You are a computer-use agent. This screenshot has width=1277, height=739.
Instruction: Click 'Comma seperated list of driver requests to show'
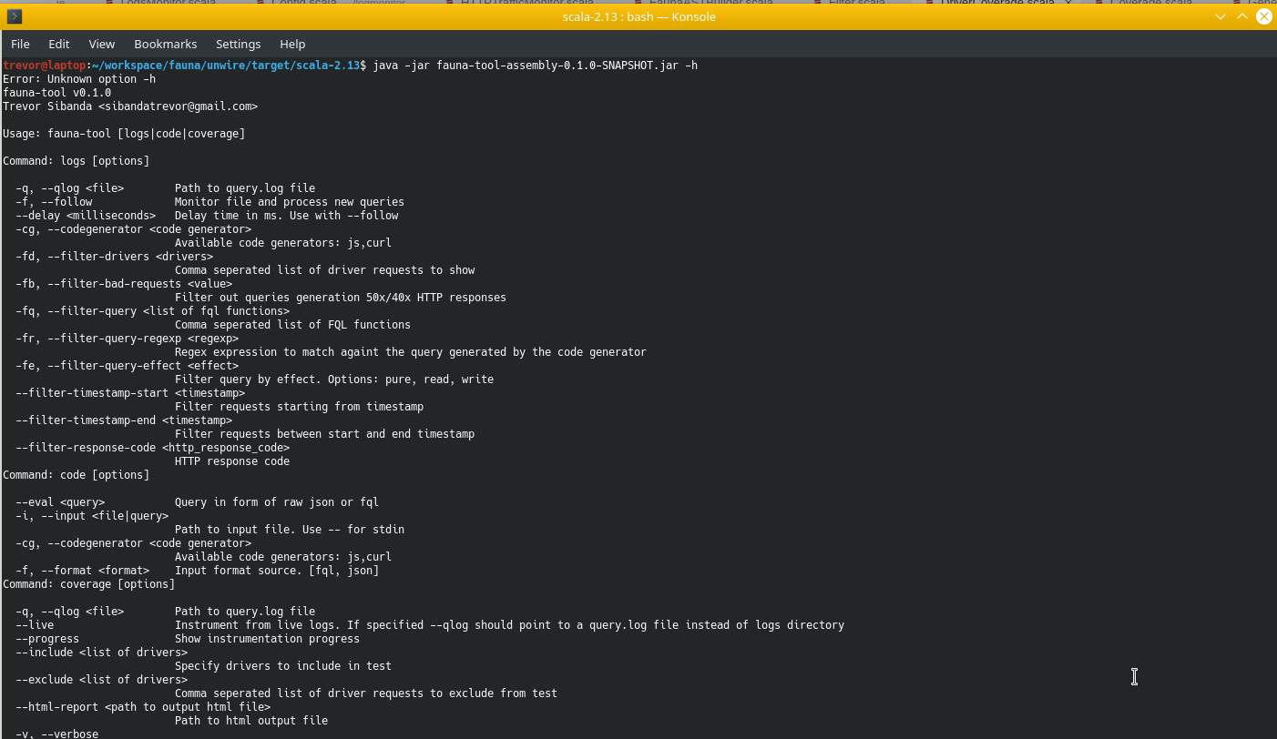325,270
